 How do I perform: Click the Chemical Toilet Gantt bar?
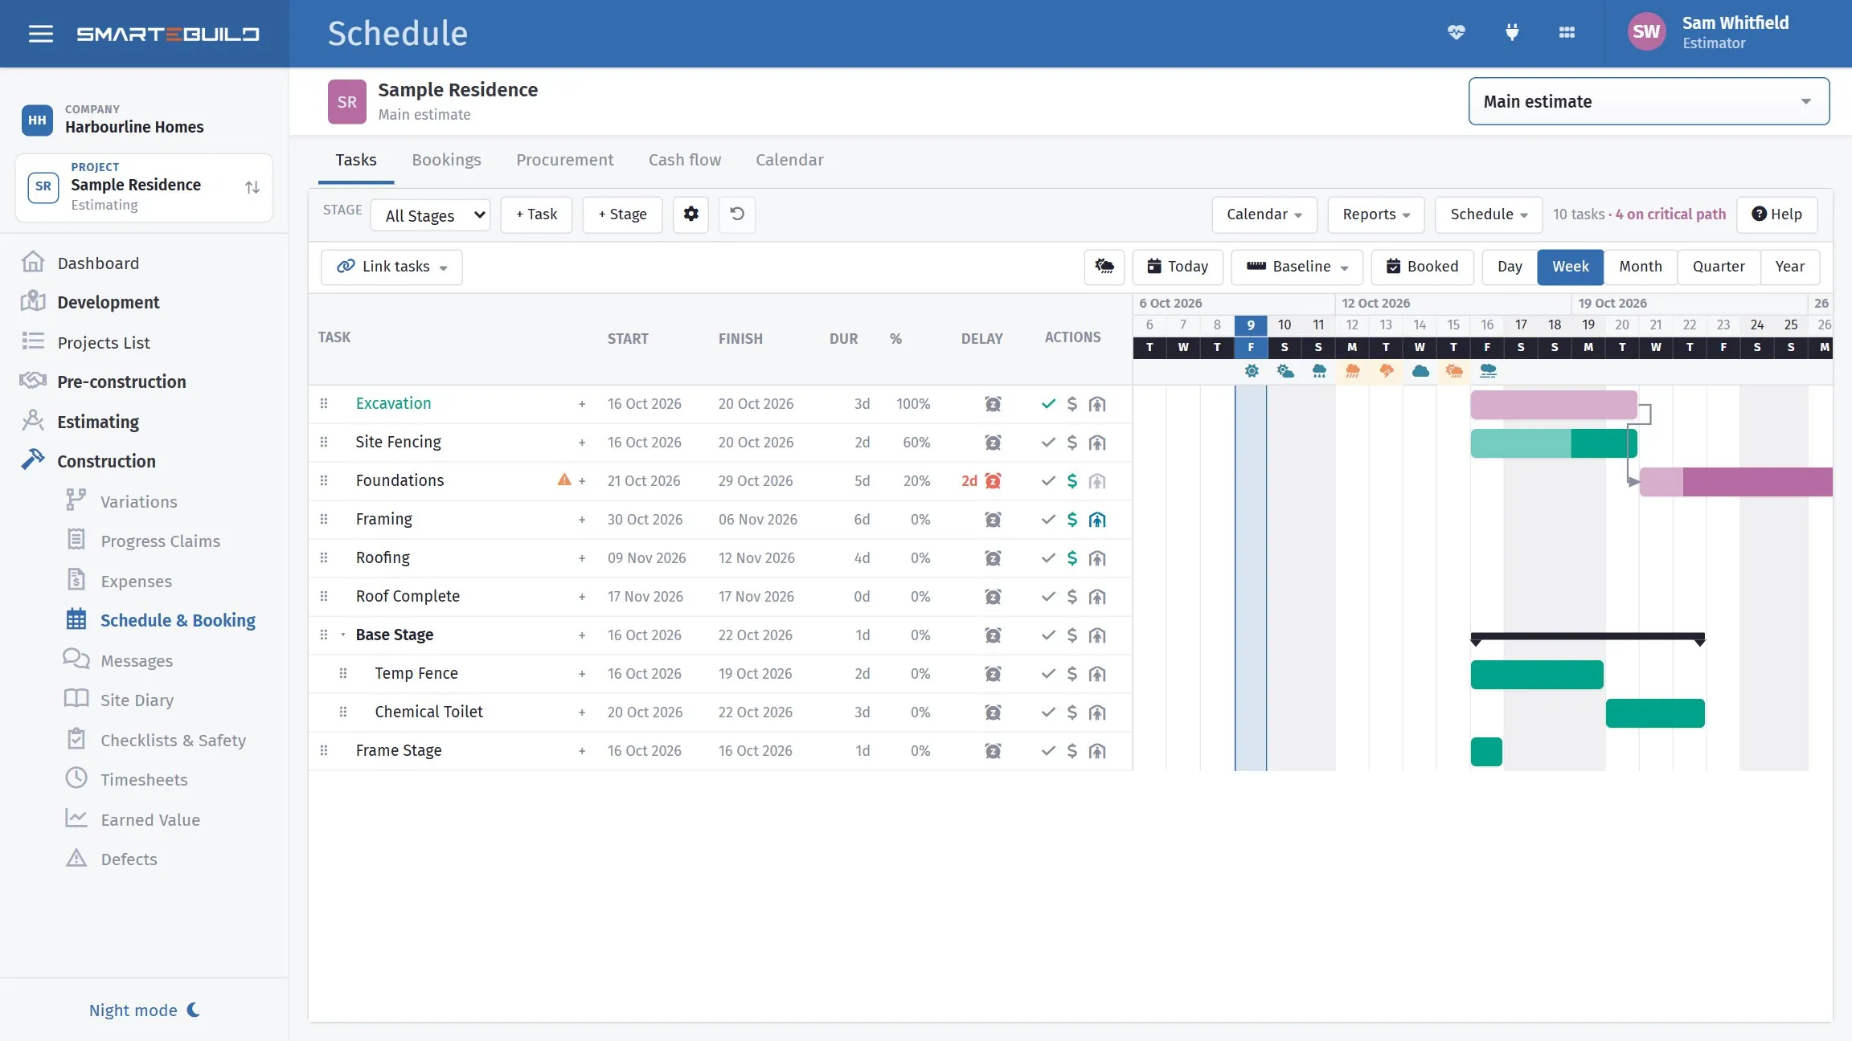1655,713
